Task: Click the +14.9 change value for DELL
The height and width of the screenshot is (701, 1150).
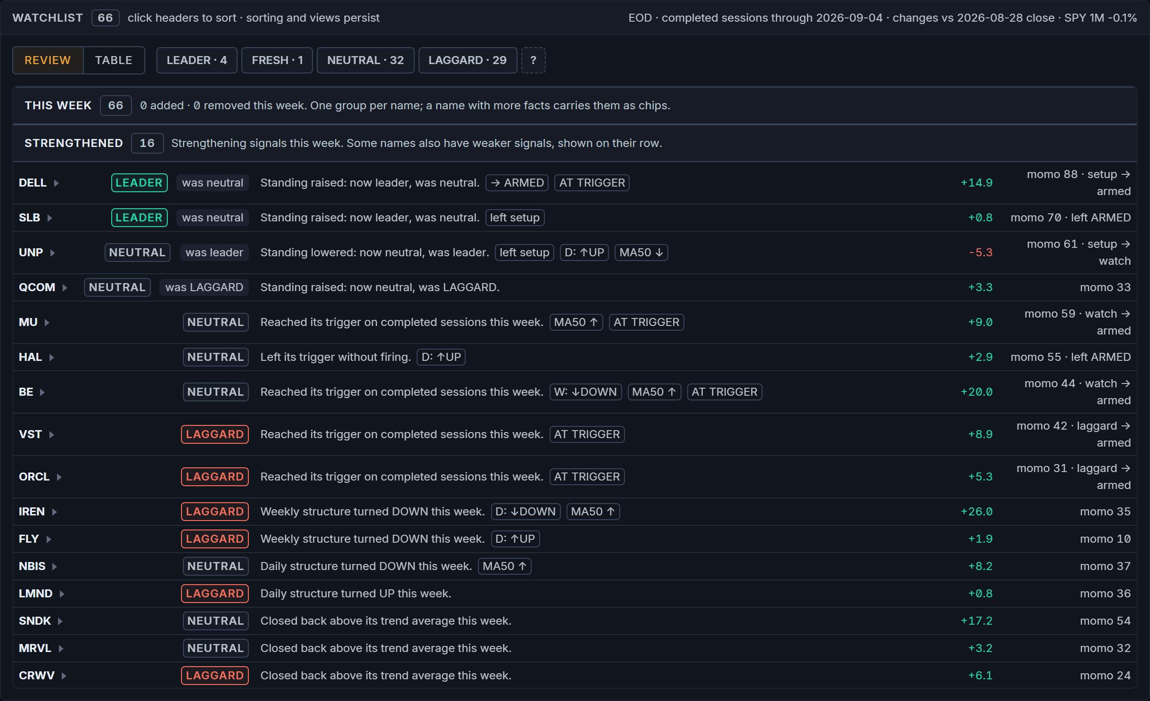Action: (x=977, y=183)
